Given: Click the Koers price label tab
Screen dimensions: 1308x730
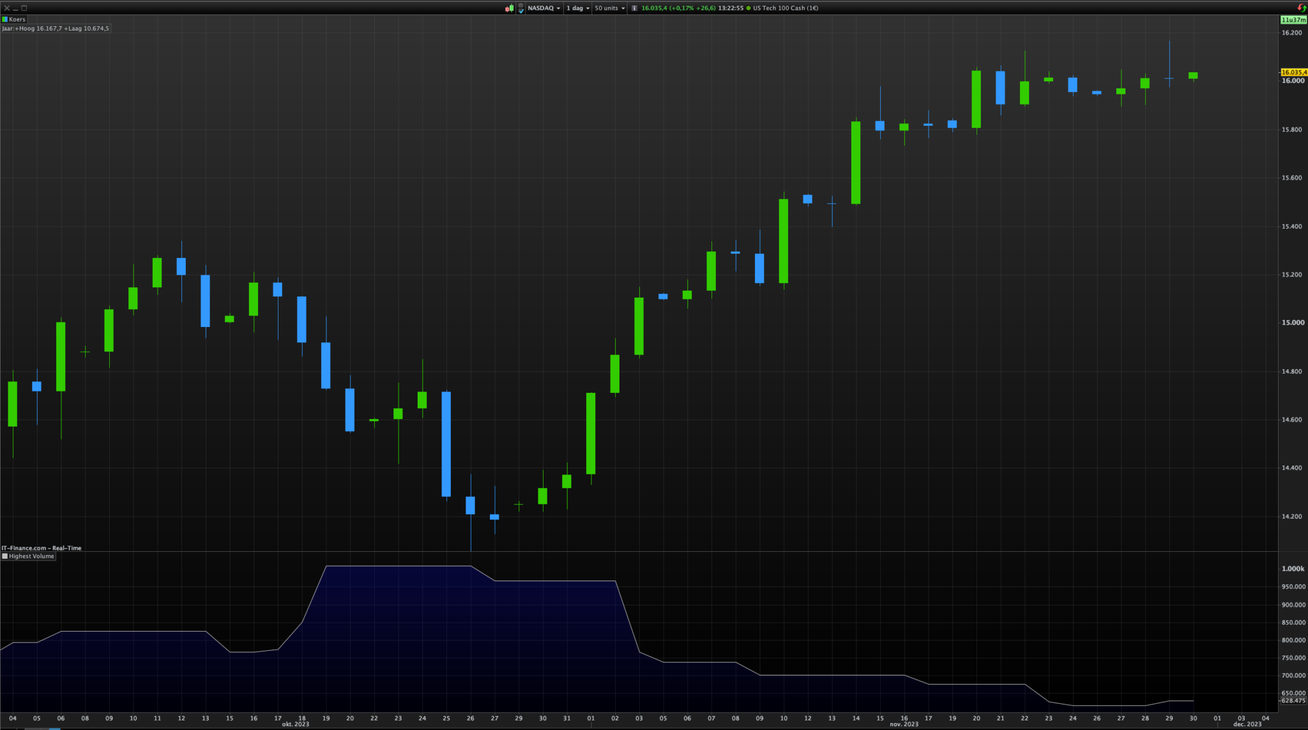Looking at the screenshot, I should pyautogui.click(x=17, y=19).
